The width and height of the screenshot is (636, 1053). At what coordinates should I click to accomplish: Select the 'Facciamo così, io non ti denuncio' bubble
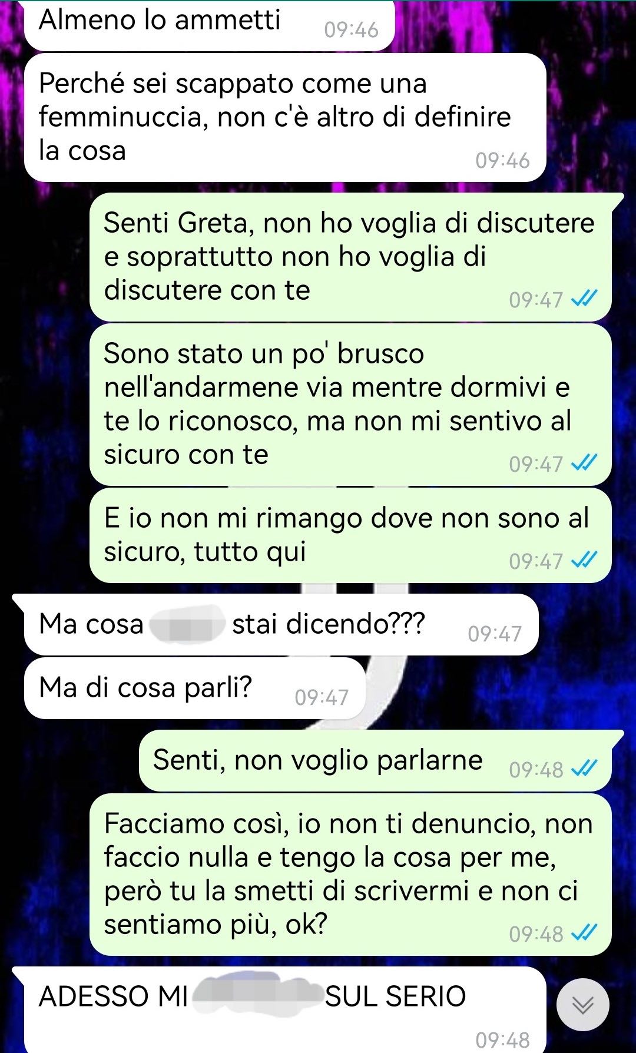pos(351,875)
